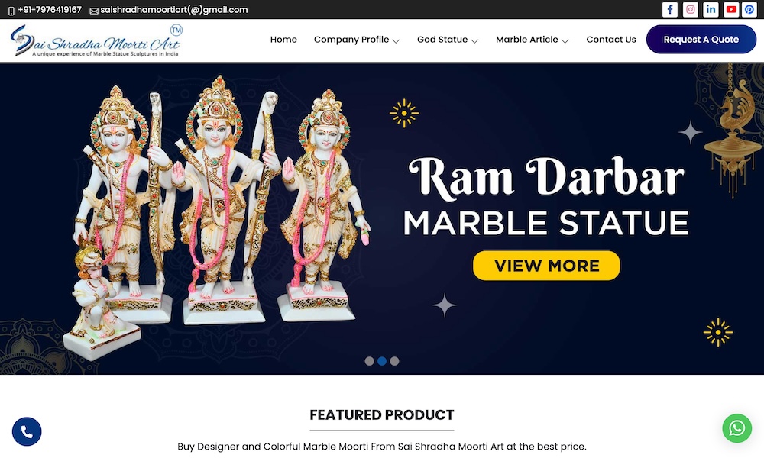Open the YouTube social icon

pos(731,9)
